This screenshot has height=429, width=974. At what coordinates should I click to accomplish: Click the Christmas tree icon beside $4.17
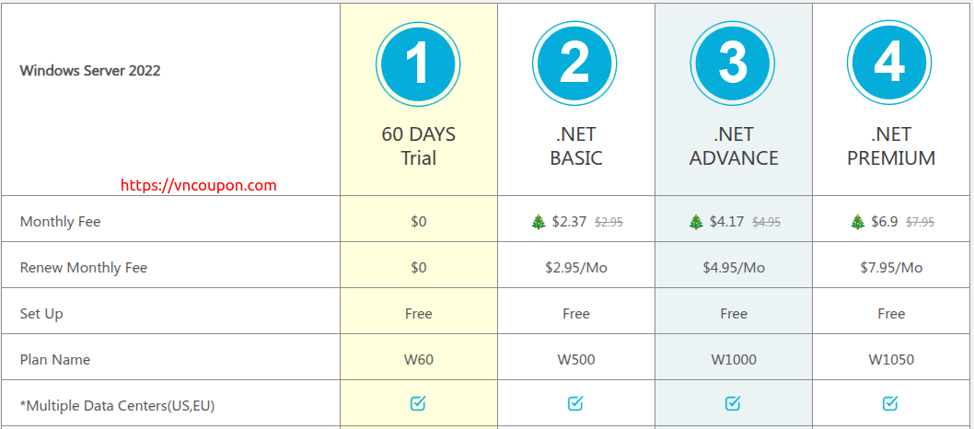click(x=696, y=221)
